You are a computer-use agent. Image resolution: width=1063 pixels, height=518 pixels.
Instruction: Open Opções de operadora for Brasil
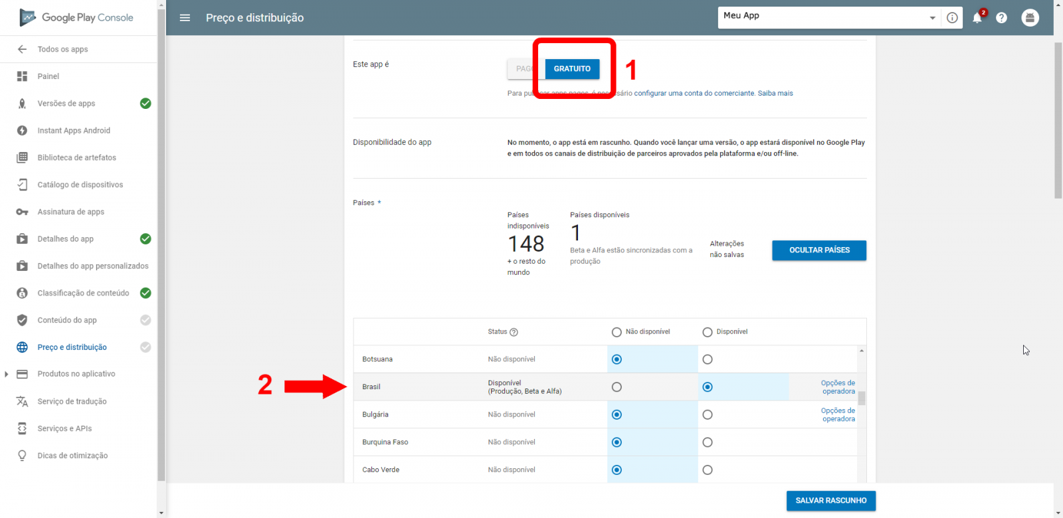[838, 387]
